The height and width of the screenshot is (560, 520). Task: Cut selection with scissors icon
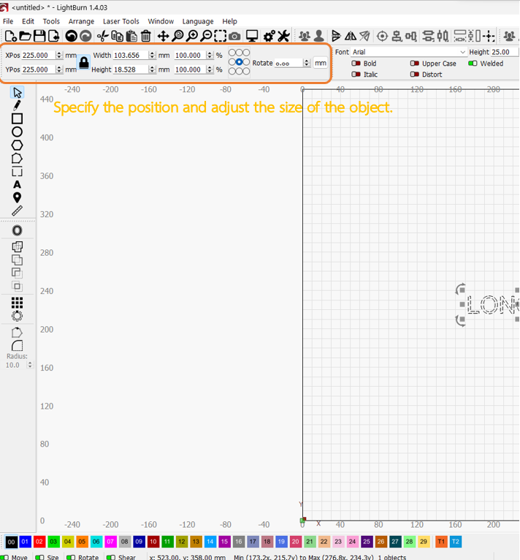coord(103,36)
